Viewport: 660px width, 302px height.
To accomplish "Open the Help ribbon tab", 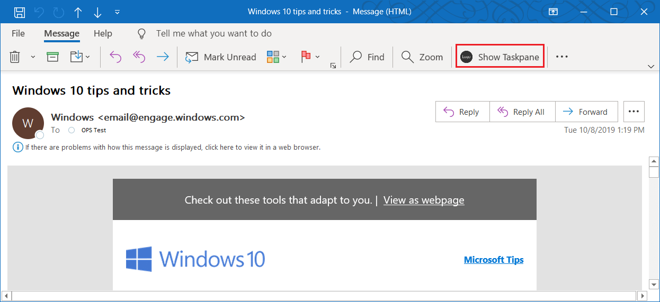I will [103, 33].
